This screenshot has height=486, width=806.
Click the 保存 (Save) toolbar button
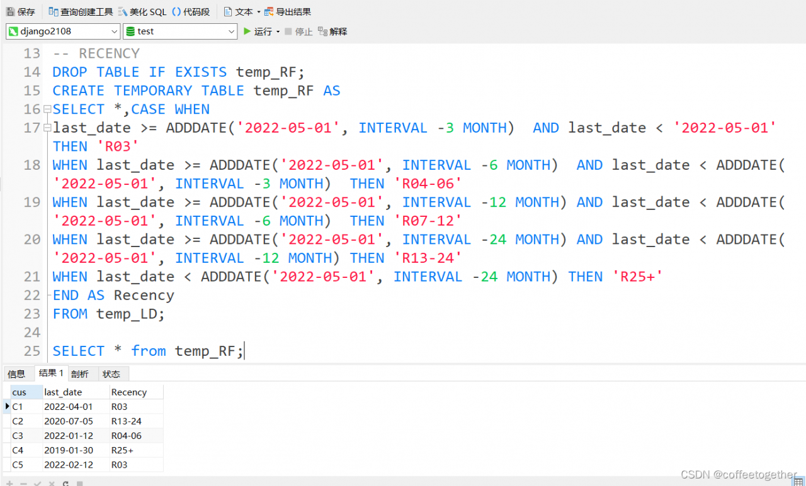[x=21, y=12]
